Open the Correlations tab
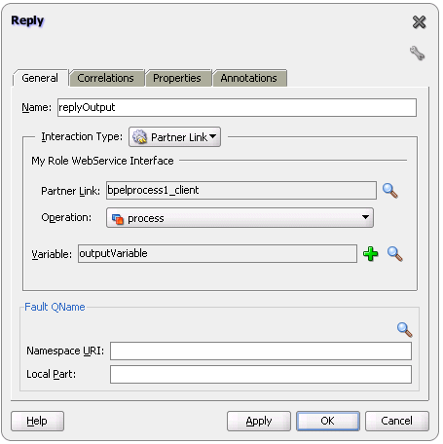This screenshot has height=444, width=443. (x=106, y=78)
